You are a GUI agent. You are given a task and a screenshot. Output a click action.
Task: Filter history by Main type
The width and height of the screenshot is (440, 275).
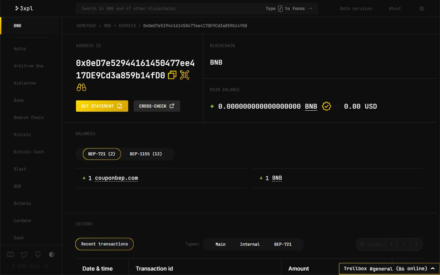(x=221, y=244)
